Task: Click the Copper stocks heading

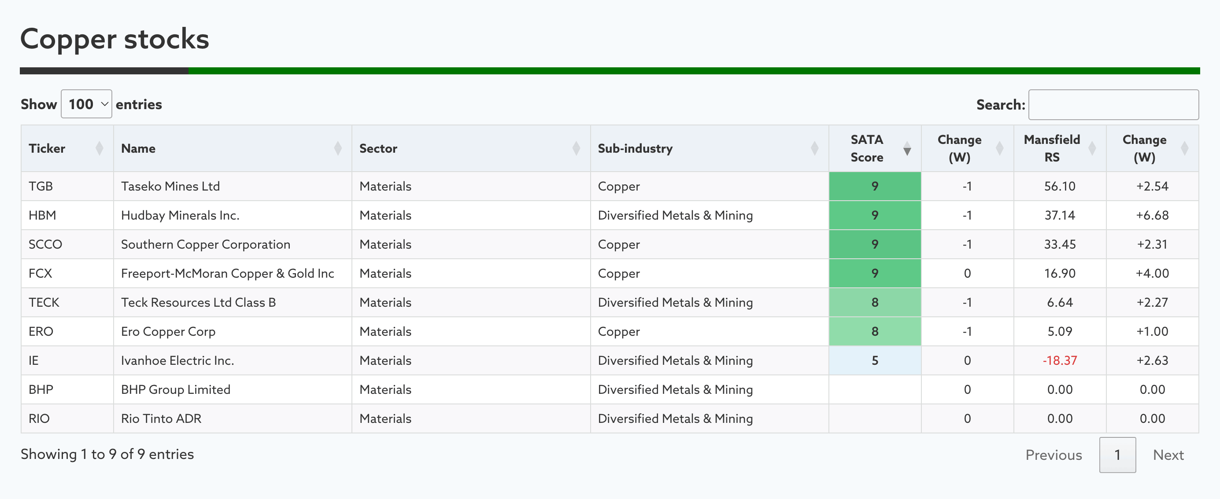Action: click(x=115, y=39)
